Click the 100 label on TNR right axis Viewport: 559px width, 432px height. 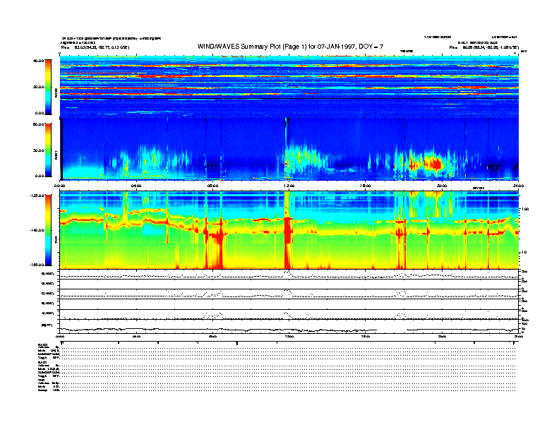pos(525,209)
